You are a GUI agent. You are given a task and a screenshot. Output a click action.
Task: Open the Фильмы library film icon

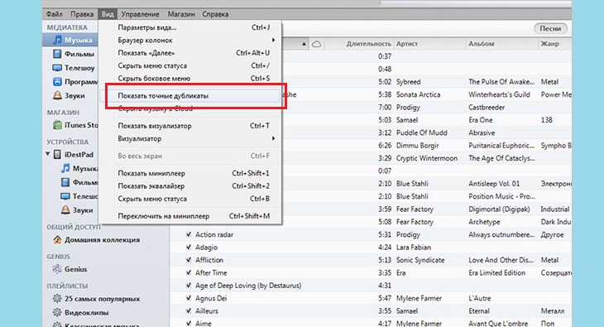[x=57, y=54]
